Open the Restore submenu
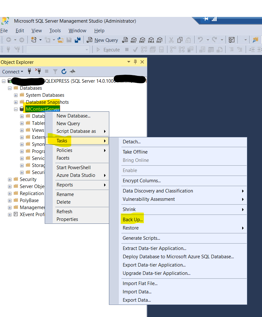Screen dimensions: 262x317 (183, 228)
